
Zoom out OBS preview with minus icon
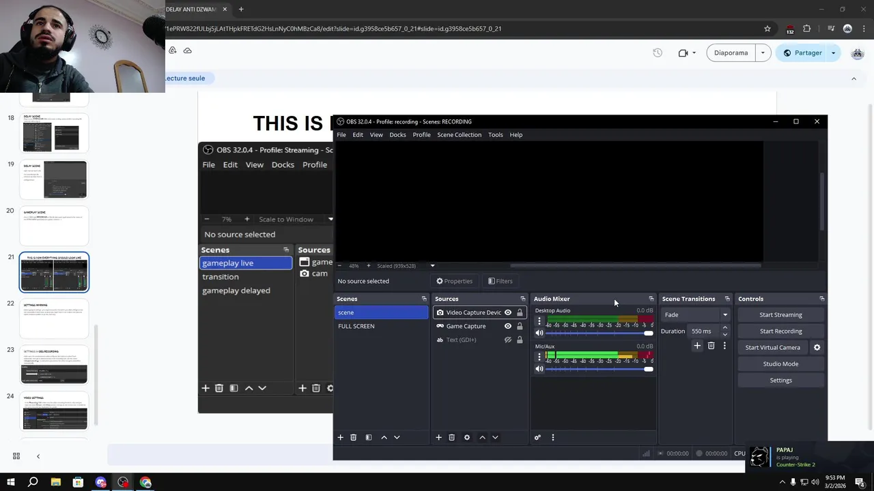339,266
